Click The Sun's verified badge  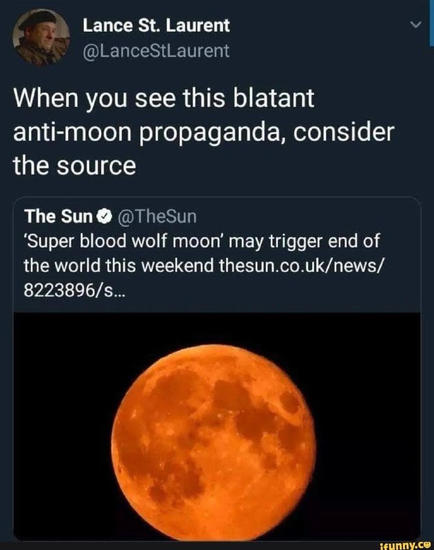click(x=104, y=217)
